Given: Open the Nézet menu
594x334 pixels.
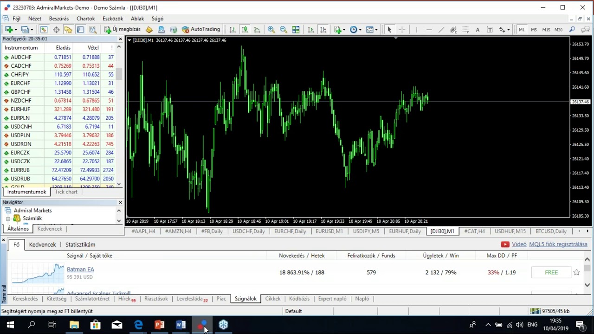Looking at the screenshot, I should pos(35,19).
